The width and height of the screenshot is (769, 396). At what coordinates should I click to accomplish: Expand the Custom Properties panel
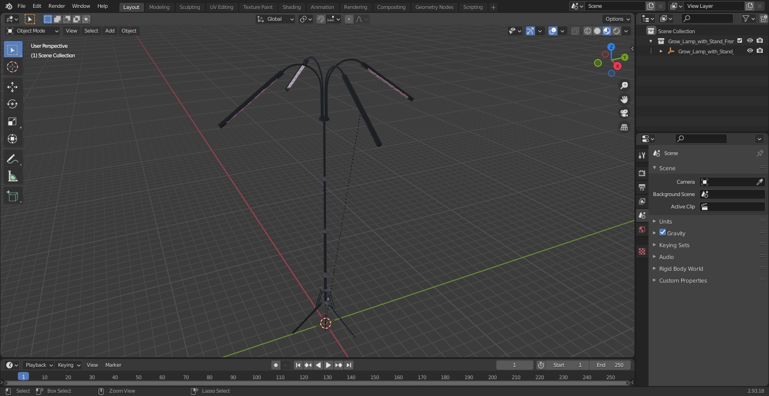point(683,280)
